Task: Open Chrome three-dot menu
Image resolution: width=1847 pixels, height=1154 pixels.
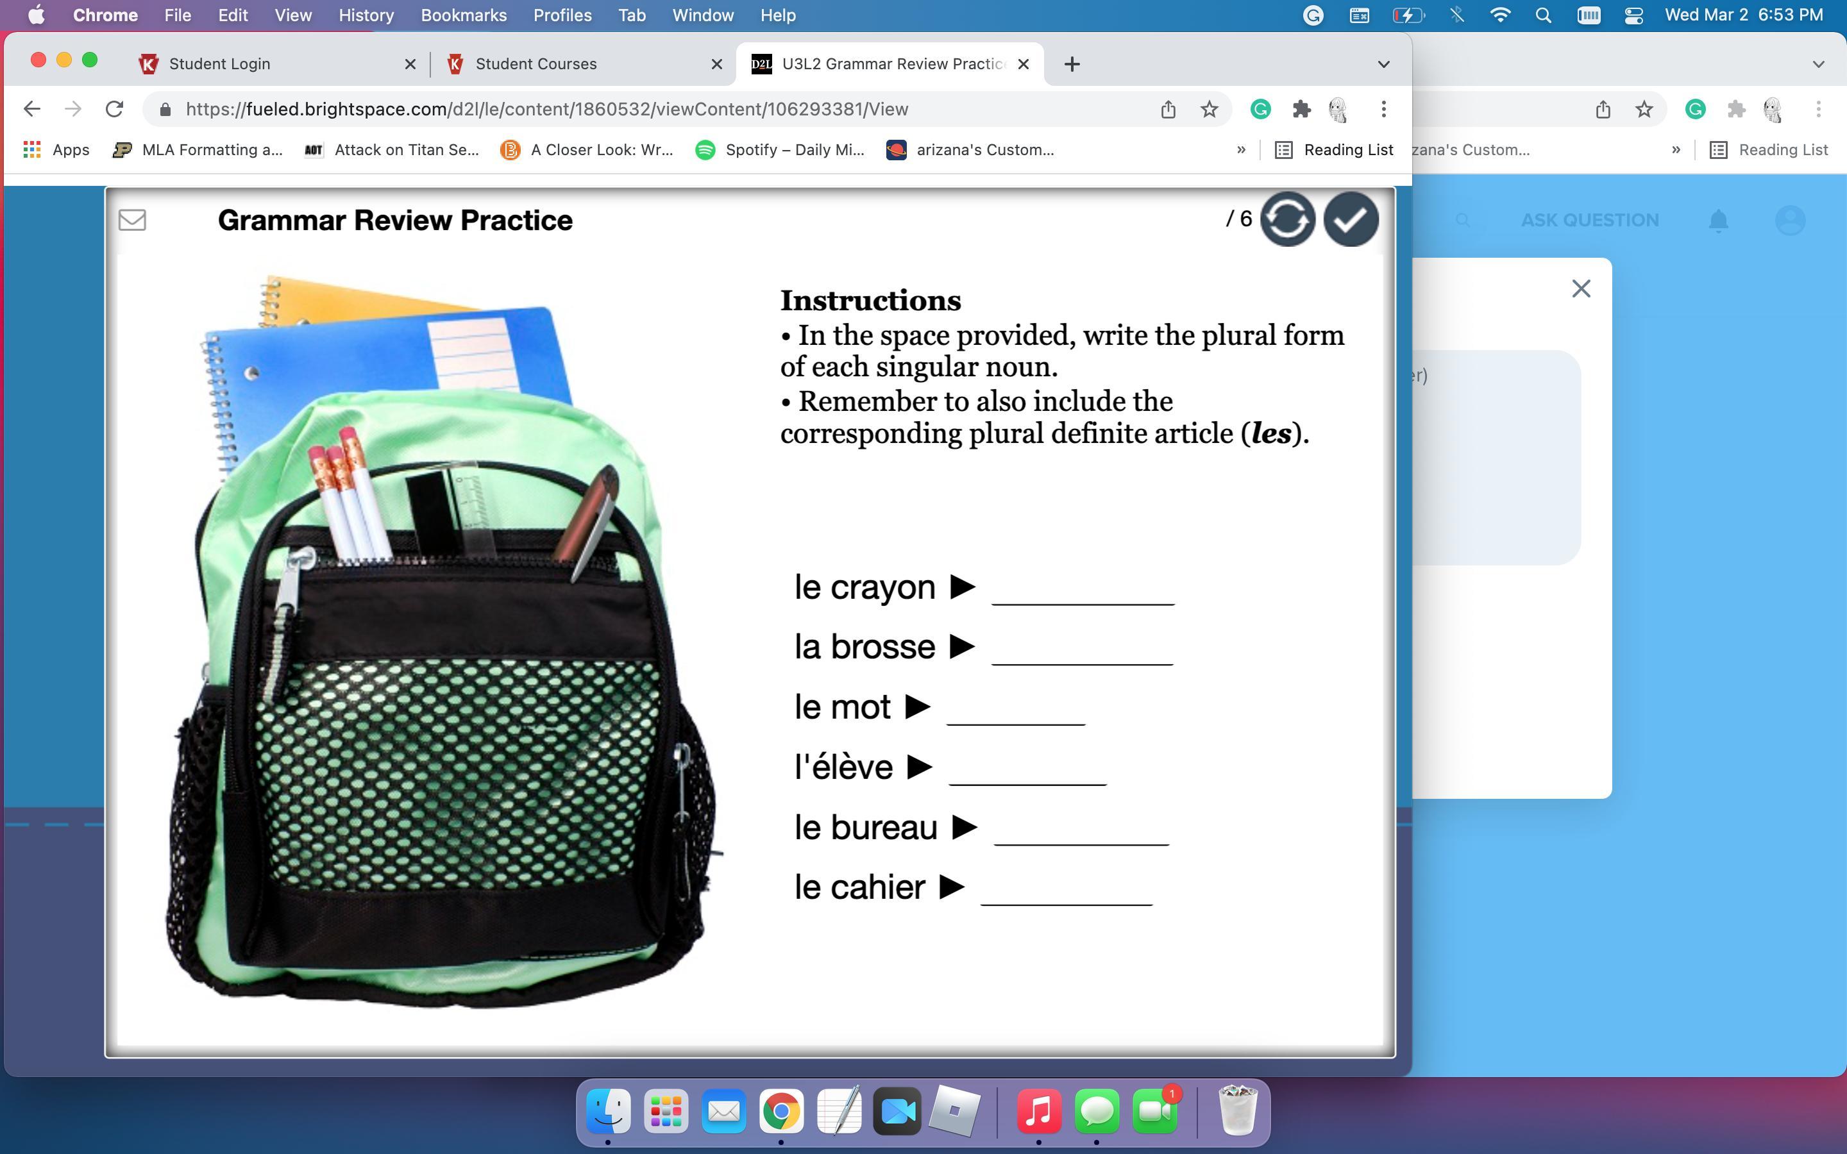Action: 1383,109
